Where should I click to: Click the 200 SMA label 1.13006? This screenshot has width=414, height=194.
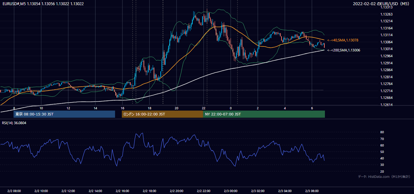pyautogui.click(x=343, y=50)
